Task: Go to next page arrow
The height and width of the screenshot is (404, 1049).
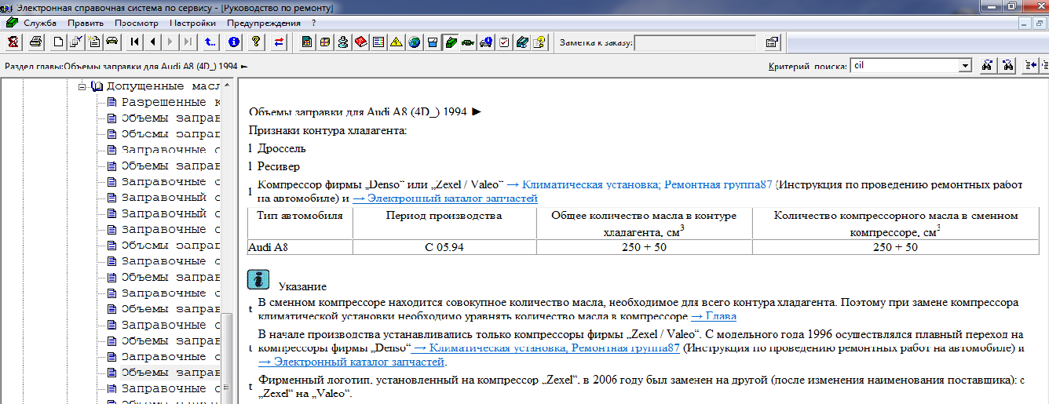Action: coord(170,42)
